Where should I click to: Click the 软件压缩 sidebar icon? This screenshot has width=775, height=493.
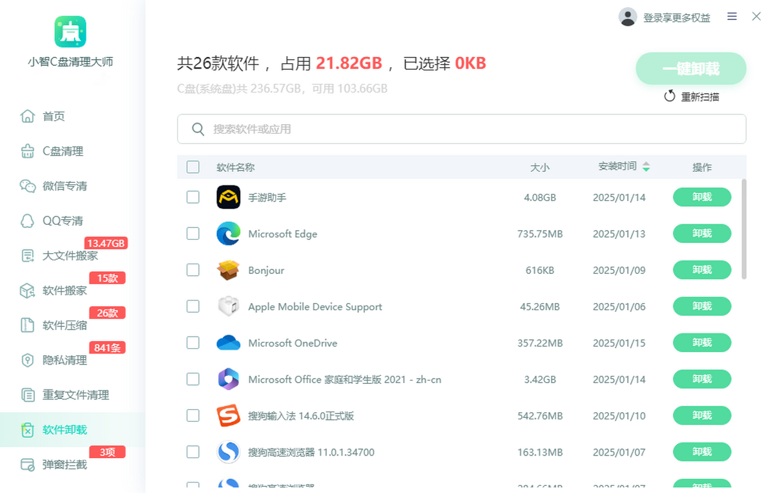pyautogui.click(x=28, y=325)
